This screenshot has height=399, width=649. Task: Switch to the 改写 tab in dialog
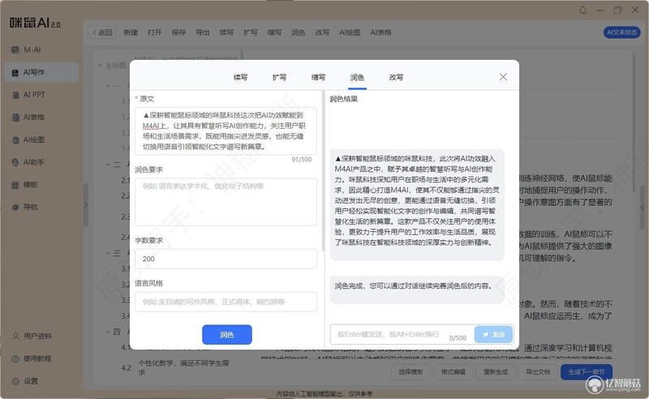click(x=396, y=77)
